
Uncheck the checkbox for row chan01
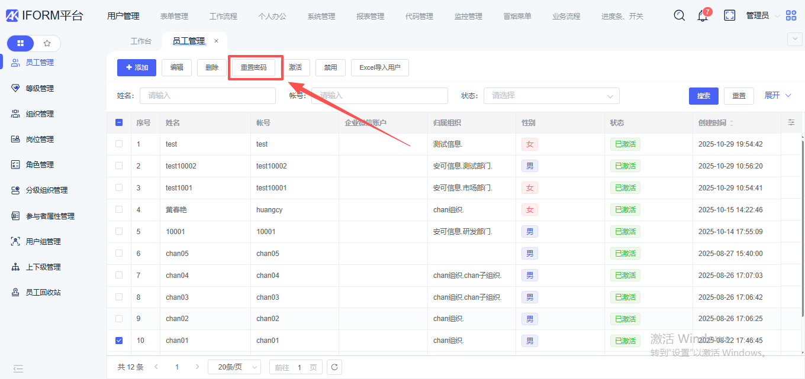[x=119, y=341]
